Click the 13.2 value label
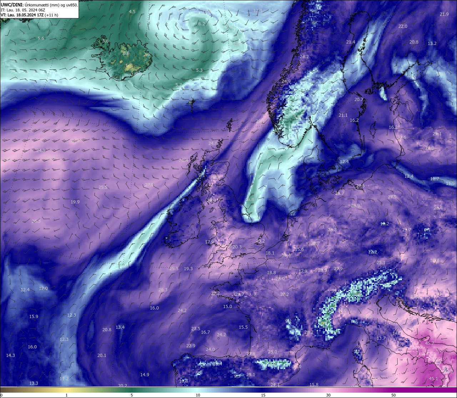The height and width of the screenshot is (398, 457). coord(432,44)
